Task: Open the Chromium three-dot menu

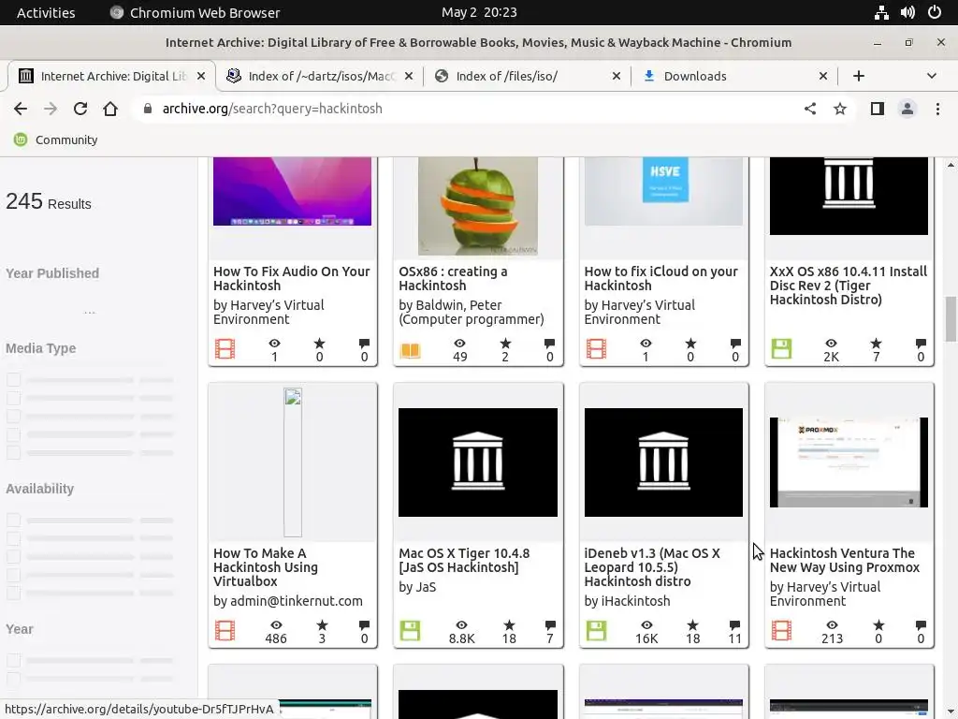Action: 937,109
